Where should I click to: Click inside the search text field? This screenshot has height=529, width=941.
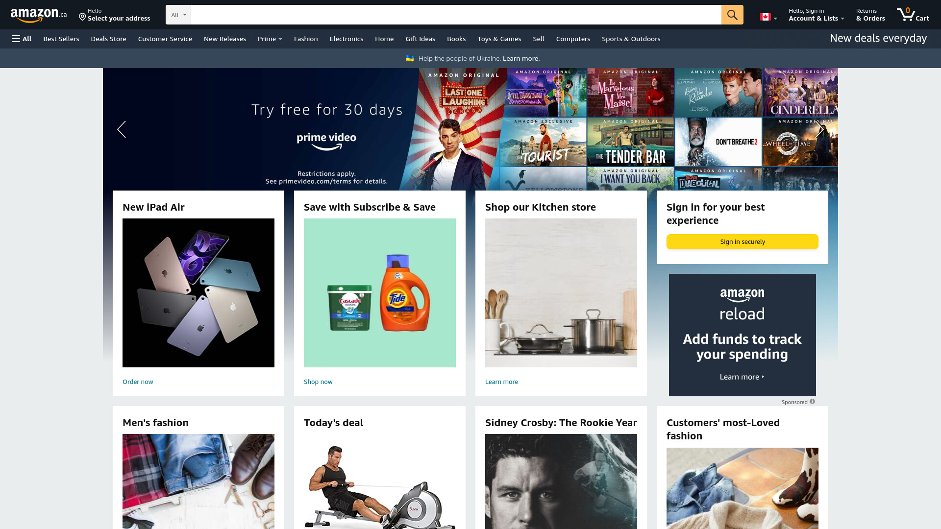[x=456, y=15]
